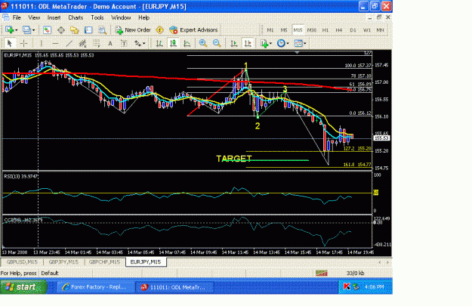The height and width of the screenshot is (306, 472).
Task: Select the Fibonacci retracement tool
Action: [97, 43]
